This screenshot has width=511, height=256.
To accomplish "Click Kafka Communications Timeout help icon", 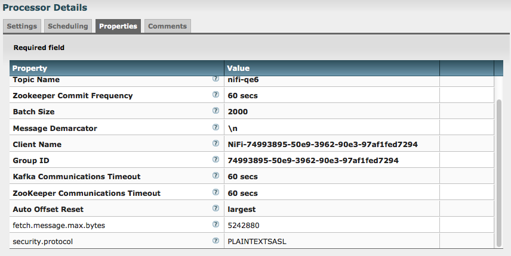I will click(216, 176).
